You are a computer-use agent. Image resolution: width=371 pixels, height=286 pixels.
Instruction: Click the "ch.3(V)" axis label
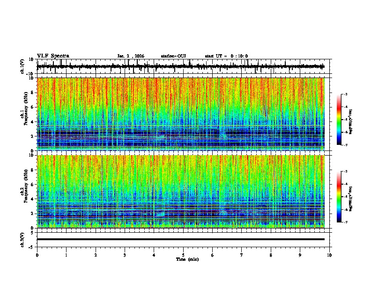pyautogui.click(x=22, y=240)
